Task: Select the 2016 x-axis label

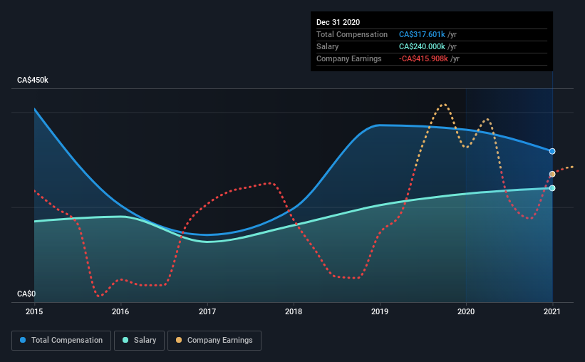Action: click(120, 311)
